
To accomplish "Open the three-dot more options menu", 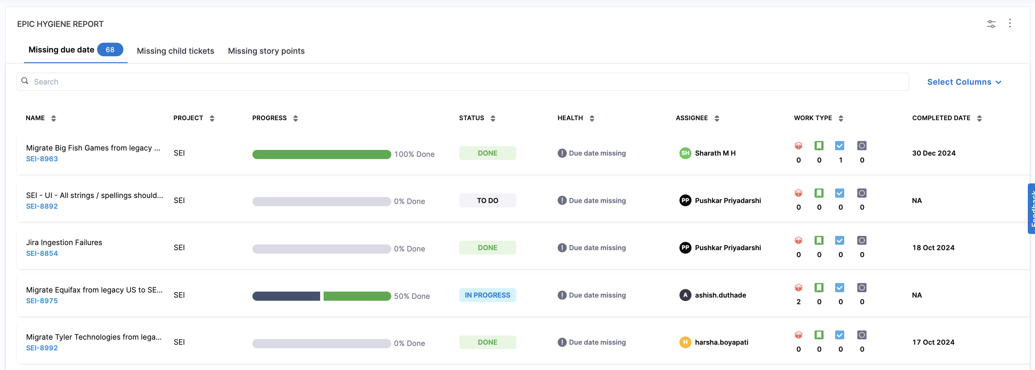I will click(x=1010, y=23).
